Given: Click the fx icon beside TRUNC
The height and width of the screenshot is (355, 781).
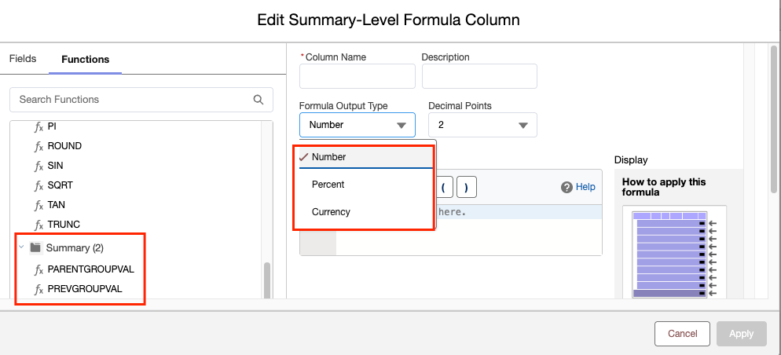Looking at the screenshot, I should tap(38, 225).
